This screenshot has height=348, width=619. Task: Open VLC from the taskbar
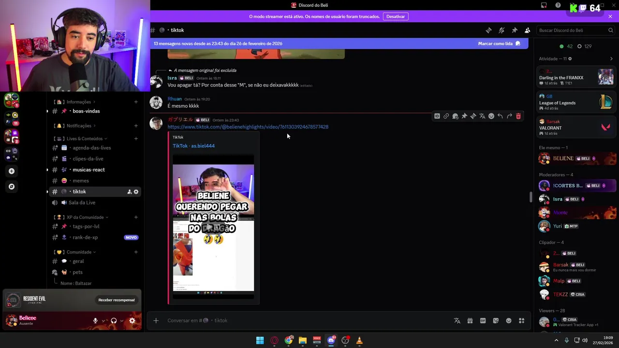tap(359, 340)
